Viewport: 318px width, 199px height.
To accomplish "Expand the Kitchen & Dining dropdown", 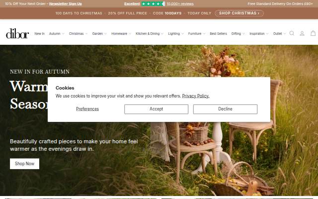I will point(150,33).
